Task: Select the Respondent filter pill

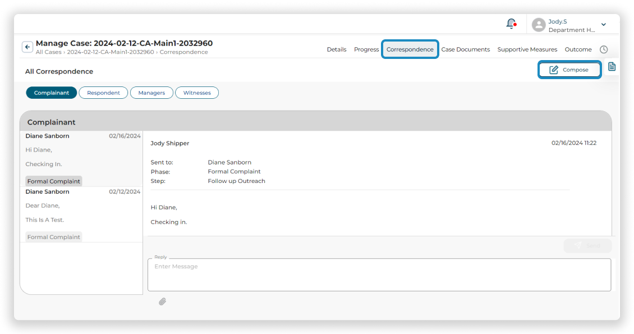Action: (103, 93)
